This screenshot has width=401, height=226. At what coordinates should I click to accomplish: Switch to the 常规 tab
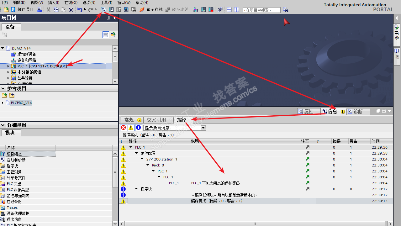click(x=131, y=120)
